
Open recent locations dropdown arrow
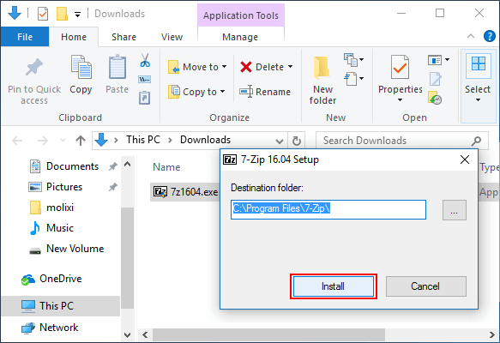(x=63, y=141)
